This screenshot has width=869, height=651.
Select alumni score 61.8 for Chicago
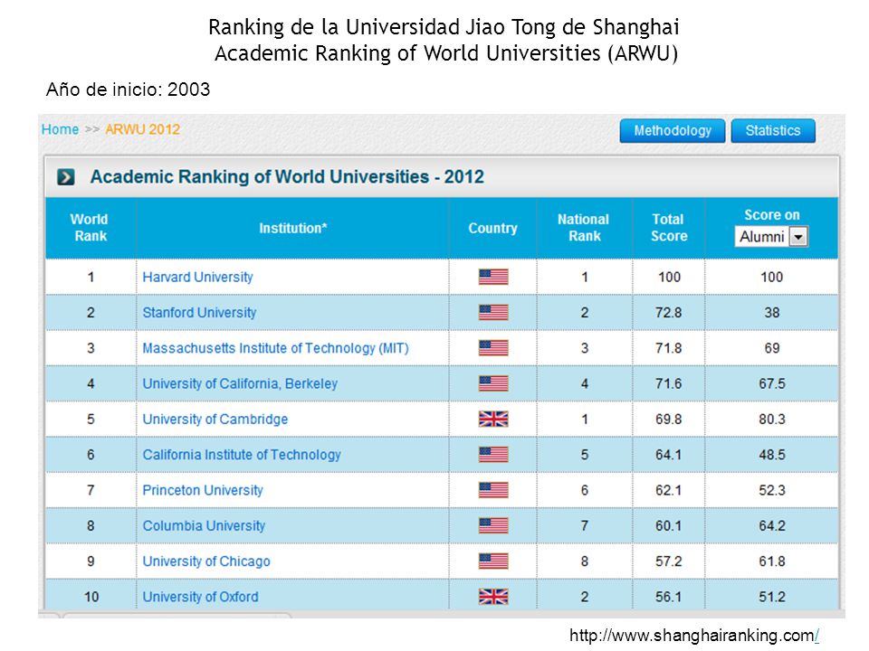click(772, 561)
